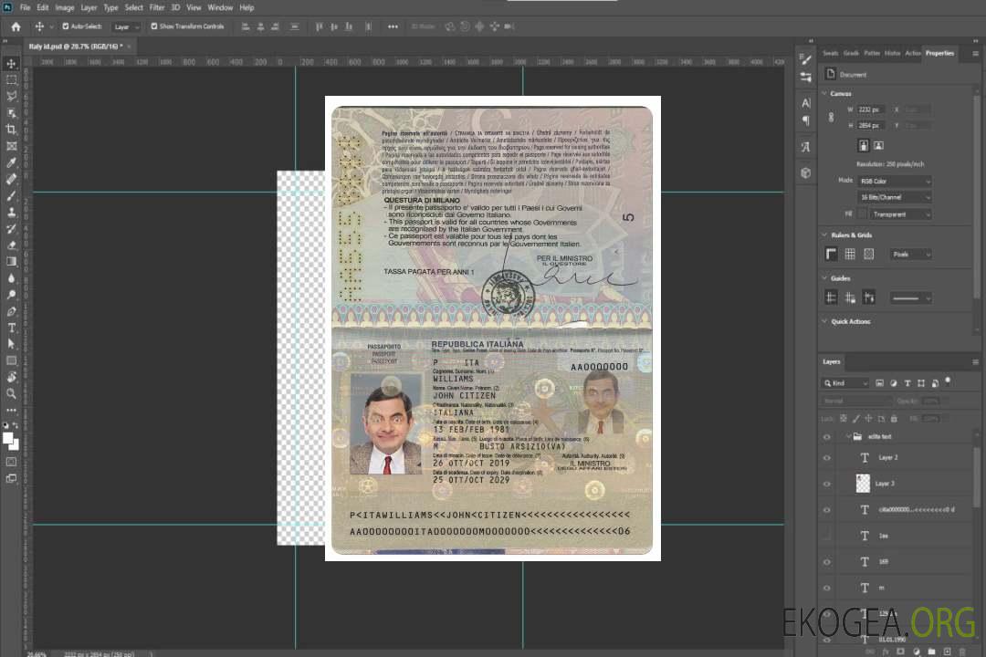Open the 16 Bits/Channel dropdown
This screenshot has height=657, width=986.
(894, 197)
